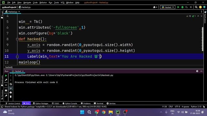Hide the Run tool window
This screenshot has width=207, height=116.
[x=201, y=71]
